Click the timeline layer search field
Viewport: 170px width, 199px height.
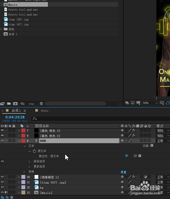[100, 119]
